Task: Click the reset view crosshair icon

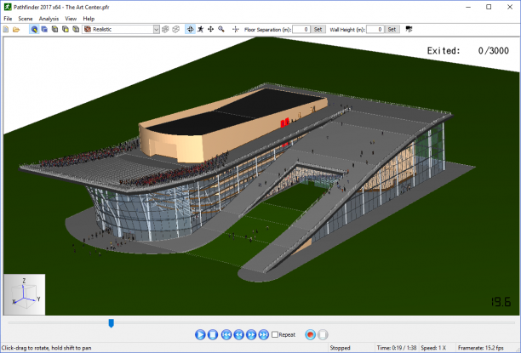Action: pyautogui.click(x=236, y=30)
